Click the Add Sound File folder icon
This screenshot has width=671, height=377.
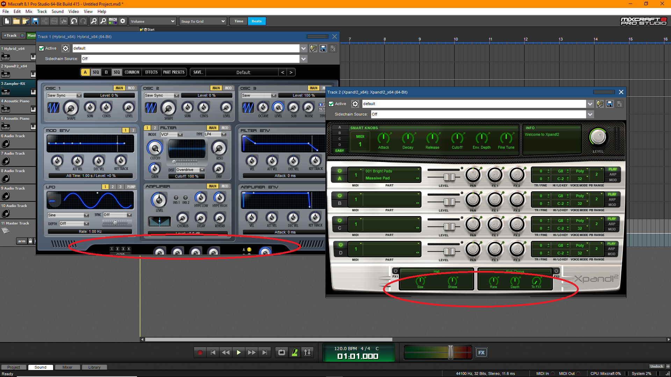26,21
